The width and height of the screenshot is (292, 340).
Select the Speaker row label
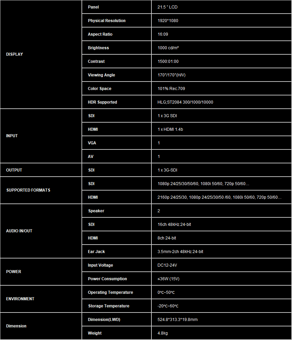pos(96,211)
